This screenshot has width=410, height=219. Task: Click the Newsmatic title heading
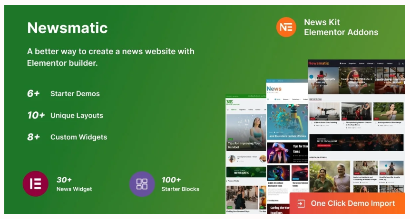(x=68, y=28)
